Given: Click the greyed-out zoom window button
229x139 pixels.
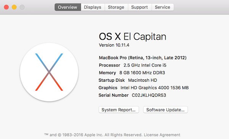Looking at the screenshot, I should [x=22, y=7].
